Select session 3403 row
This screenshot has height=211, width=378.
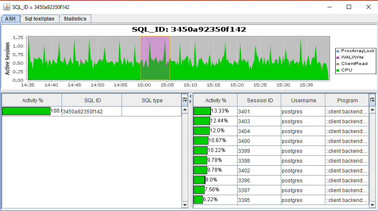pyautogui.click(x=281, y=121)
